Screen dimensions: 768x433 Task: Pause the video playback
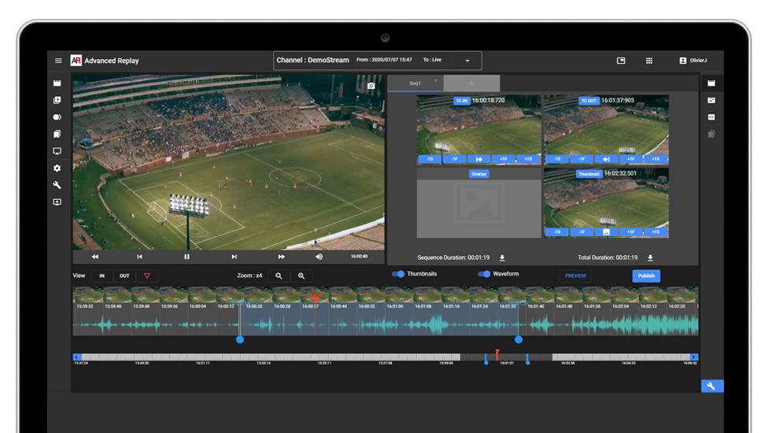[x=186, y=257]
